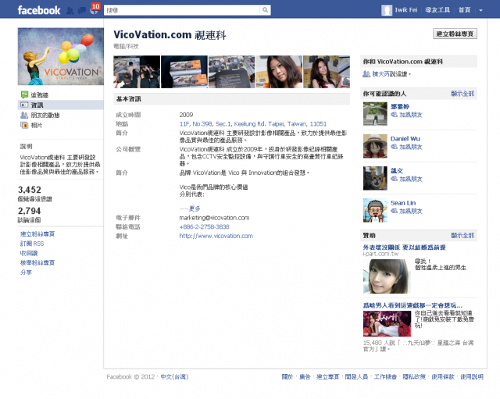Viewport: 500px width, 399px height.
Task: Click the phone number +886-2-2758-3838
Action: click(x=204, y=227)
